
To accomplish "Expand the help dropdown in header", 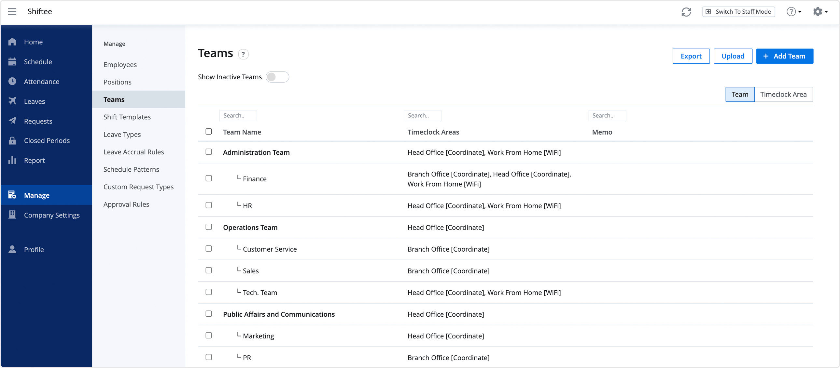I will coord(794,12).
